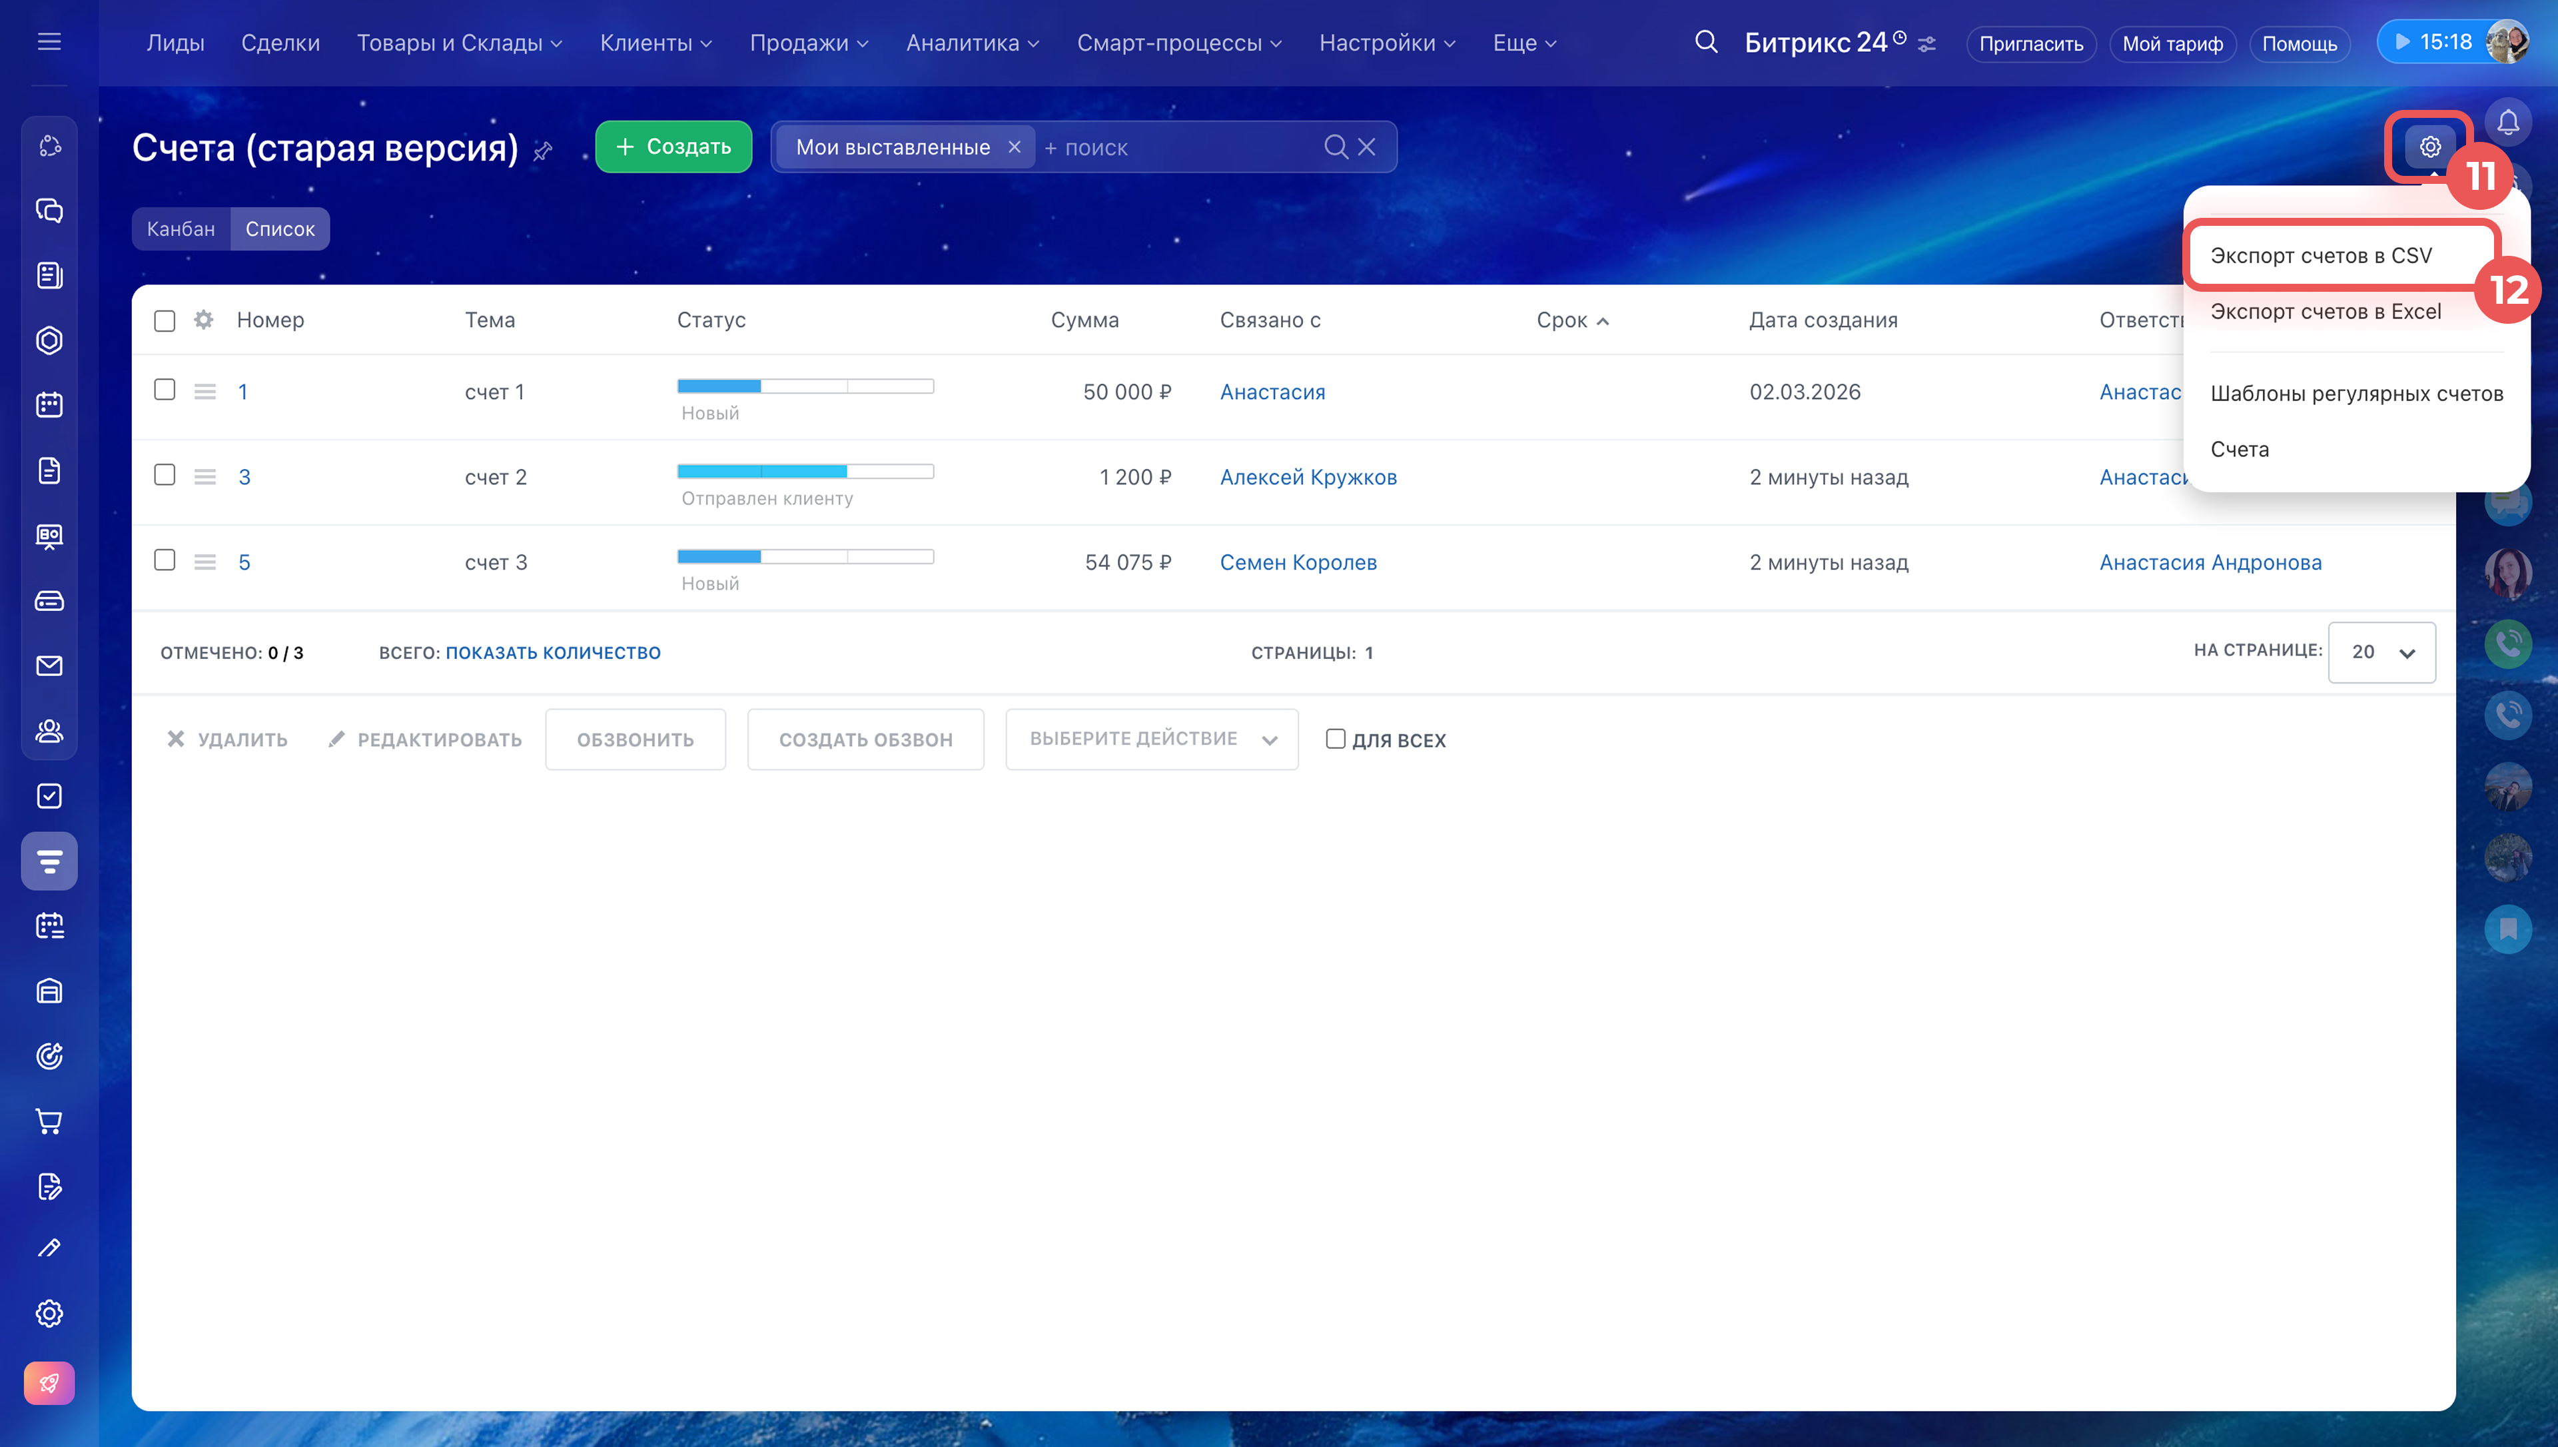Screen dimensions: 2558x1447
Task: Open the calendar icon in left sidebar
Action: [49, 404]
